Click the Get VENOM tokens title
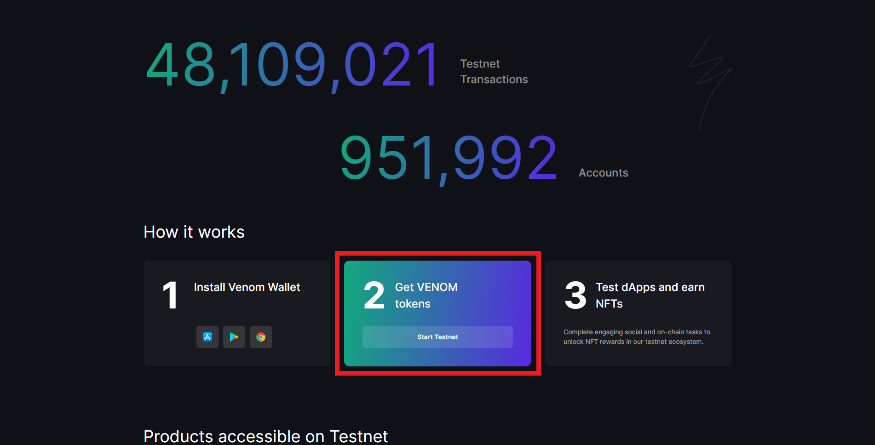Viewport: 875px width, 445px height. coord(426,295)
